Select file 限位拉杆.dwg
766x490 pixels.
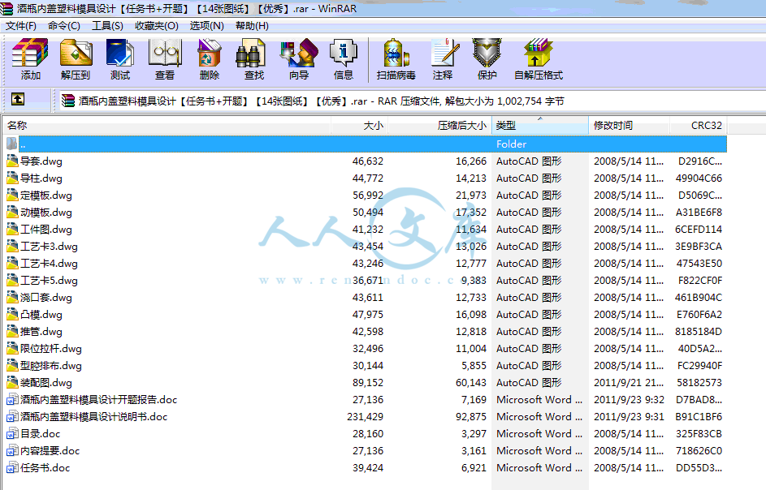[51, 349]
